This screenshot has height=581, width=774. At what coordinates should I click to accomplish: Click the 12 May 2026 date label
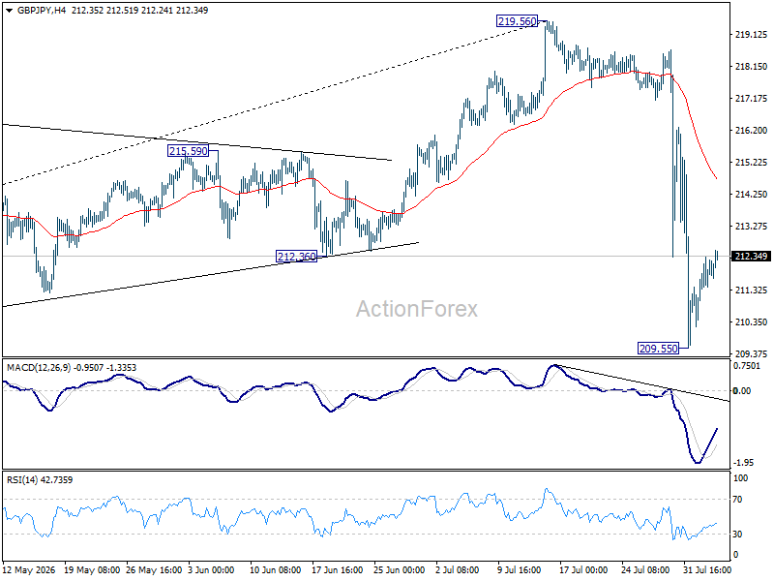29,570
